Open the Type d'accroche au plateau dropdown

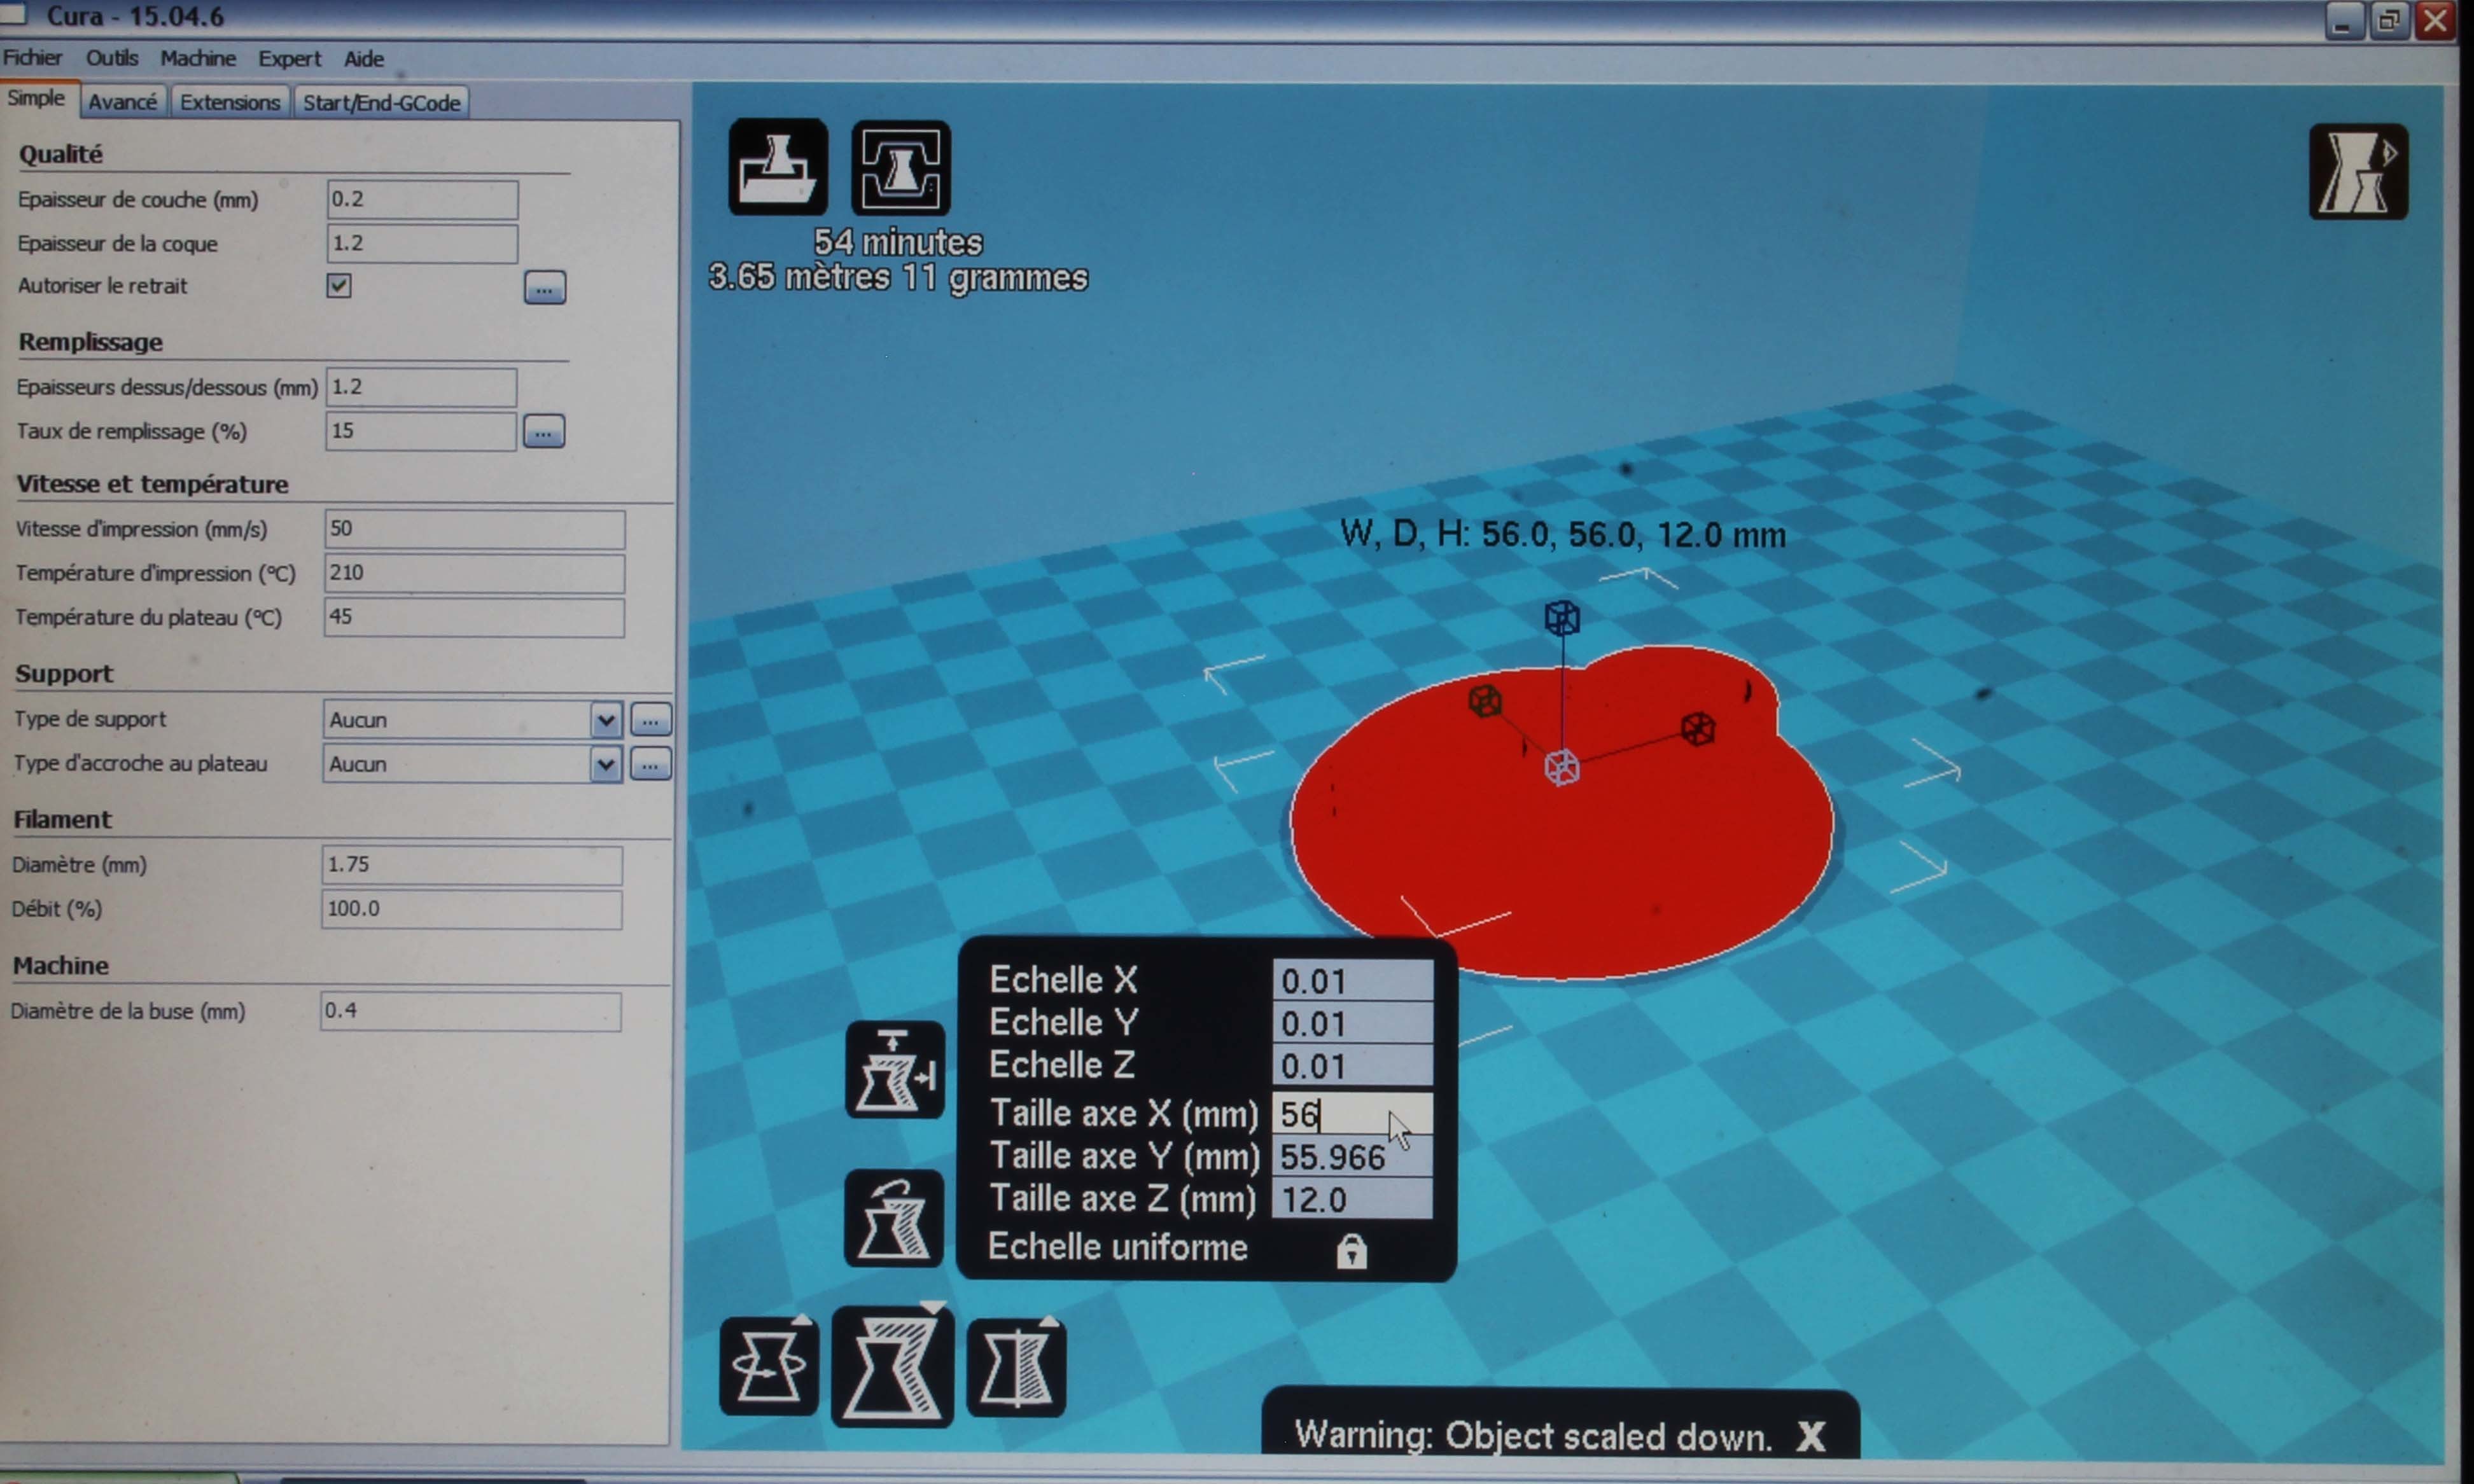[605, 763]
